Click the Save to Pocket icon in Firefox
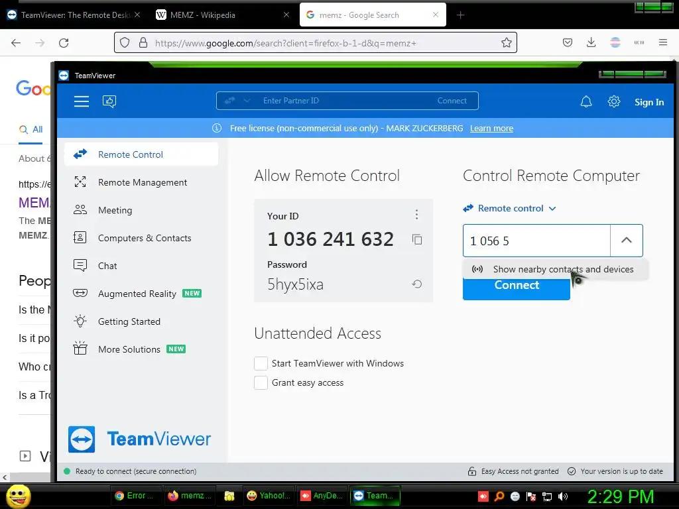679x509 pixels. (x=568, y=42)
